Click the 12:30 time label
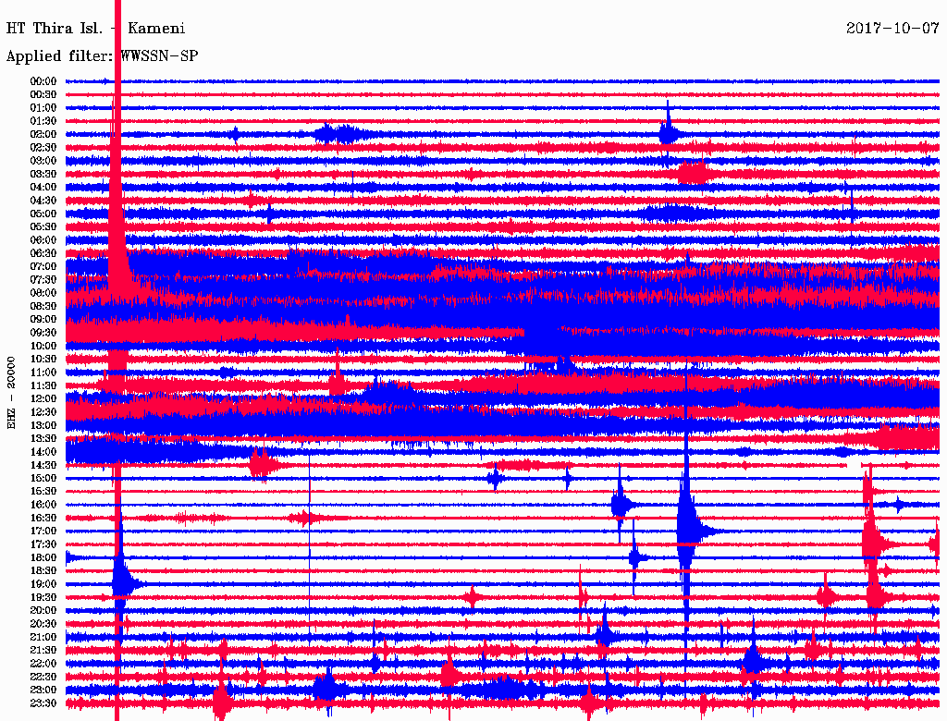Screen dimensions: 947x721 (x=43, y=412)
